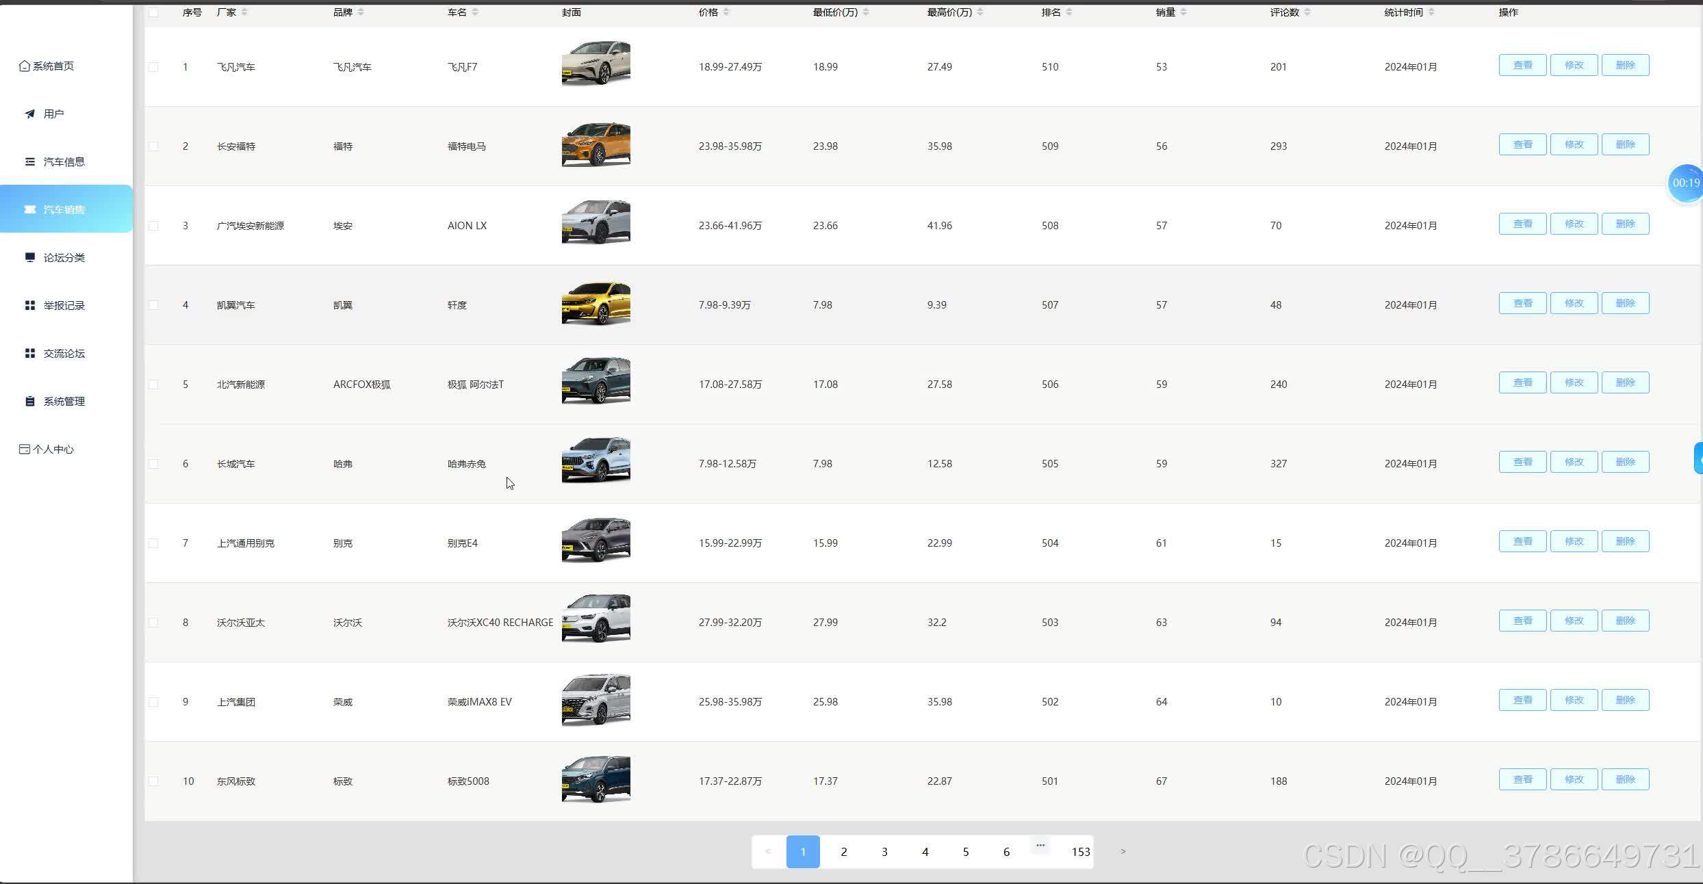Click 修改 for 轩度
This screenshot has height=884, width=1703.
[1574, 303]
